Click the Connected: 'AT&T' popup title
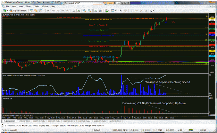 pyautogui.click(x=72, y=3)
